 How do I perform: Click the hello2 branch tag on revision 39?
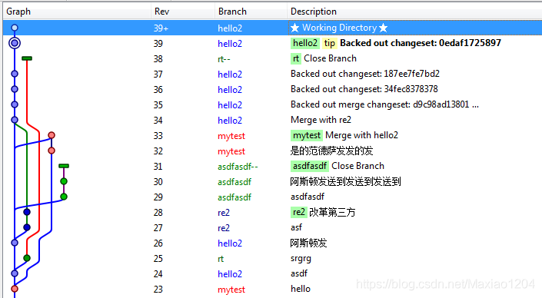(305, 43)
